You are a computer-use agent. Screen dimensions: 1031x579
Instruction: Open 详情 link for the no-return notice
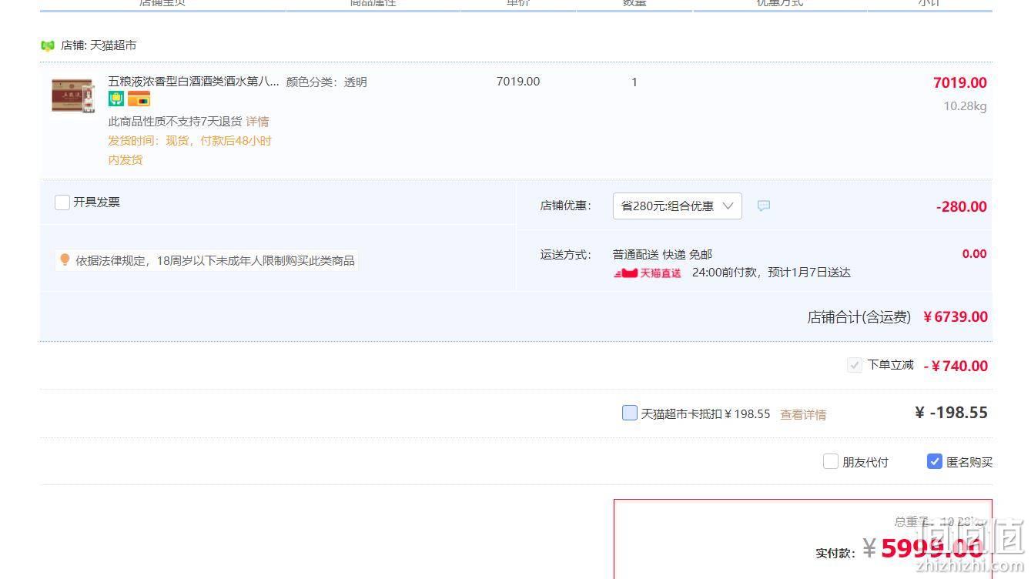257,122
